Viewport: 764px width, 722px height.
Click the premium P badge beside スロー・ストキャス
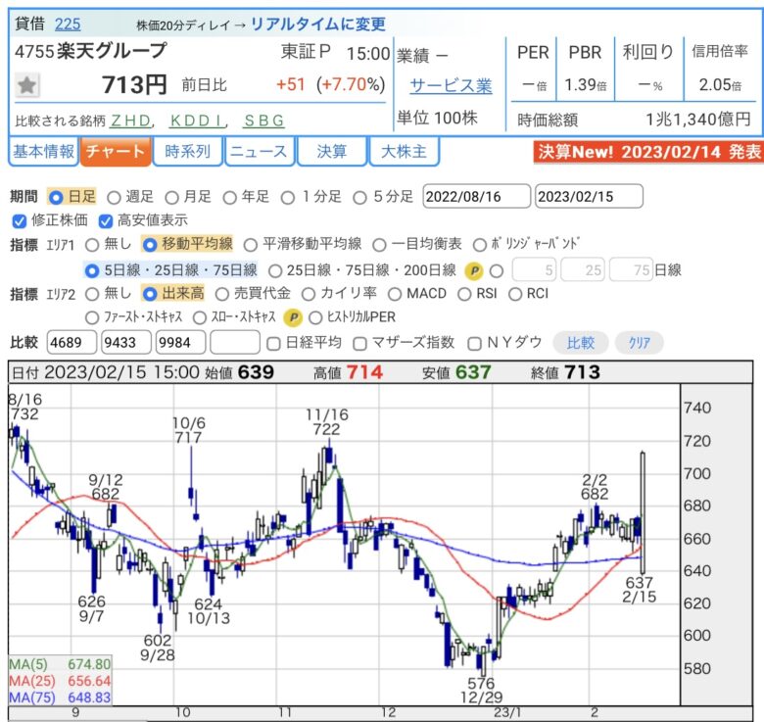pos(293,317)
